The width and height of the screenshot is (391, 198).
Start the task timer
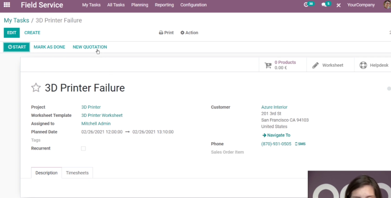(17, 47)
